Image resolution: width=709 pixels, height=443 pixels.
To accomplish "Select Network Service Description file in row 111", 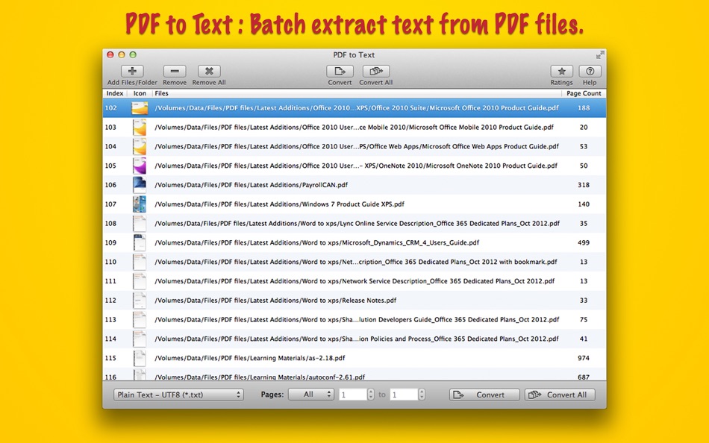I will (354, 281).
